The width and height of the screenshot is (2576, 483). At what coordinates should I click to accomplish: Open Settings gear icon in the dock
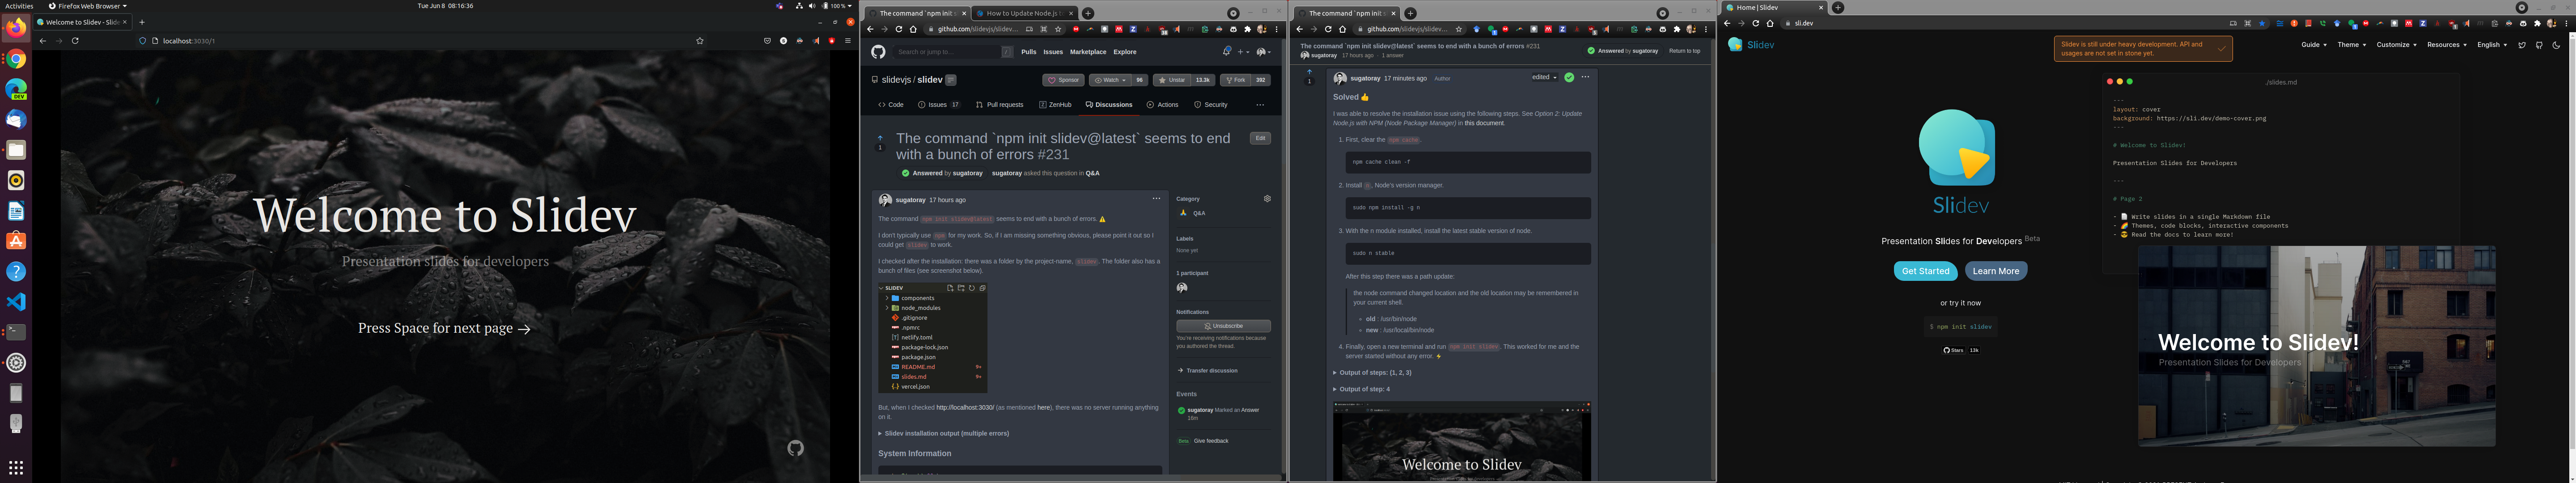[16, 363]
